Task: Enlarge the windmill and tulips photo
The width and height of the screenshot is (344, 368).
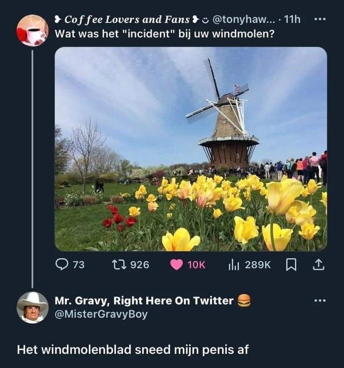Action: pos(191,149)
